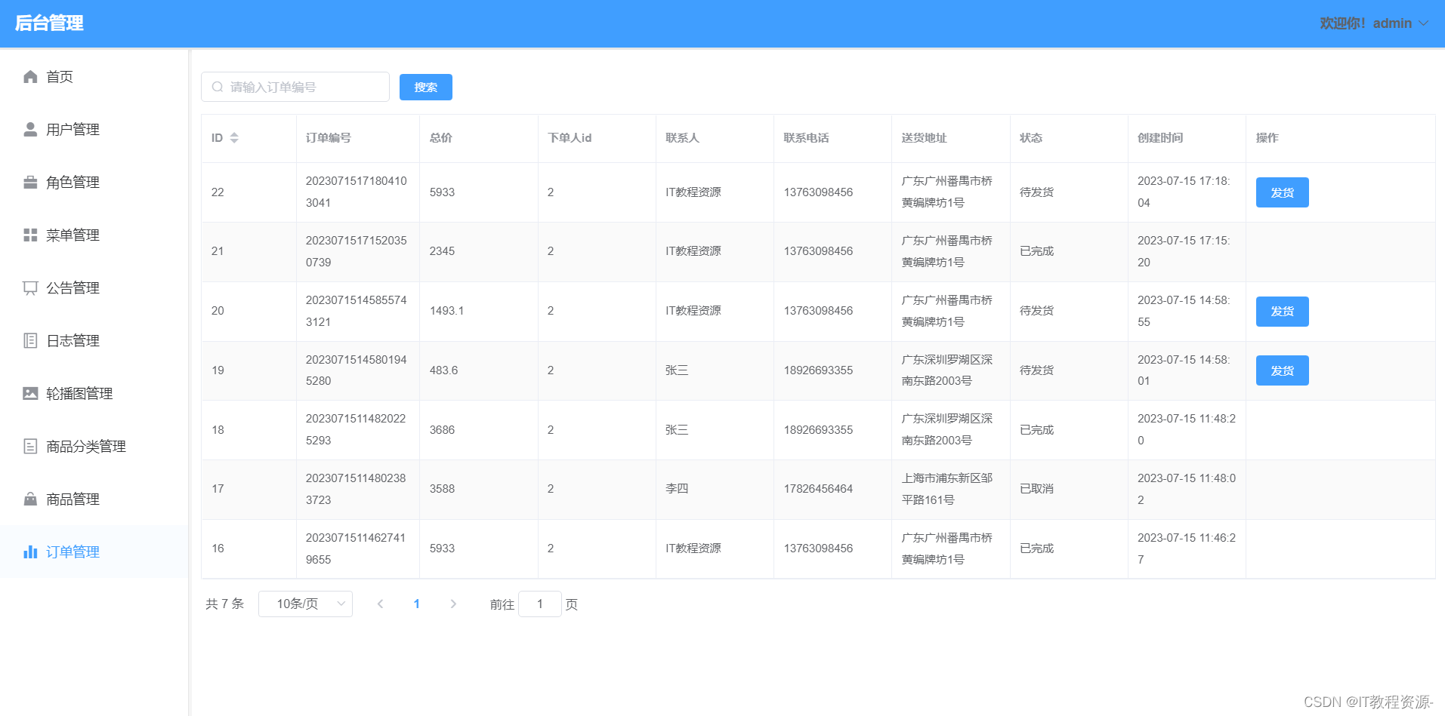Open the 10条/页 page size dropdown
The height and width of the screenshot is (716, 1445).
[305, 604]
